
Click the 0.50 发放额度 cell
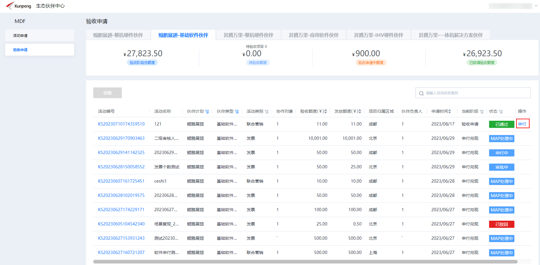click(x=357, y=224)
